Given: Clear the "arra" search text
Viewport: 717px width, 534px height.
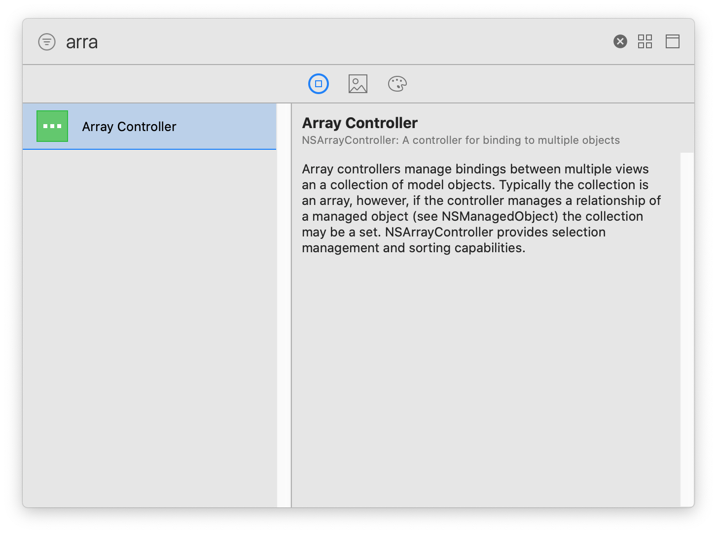Looking at the screenshot, I should pyautogui.click(x=620, y=41).
